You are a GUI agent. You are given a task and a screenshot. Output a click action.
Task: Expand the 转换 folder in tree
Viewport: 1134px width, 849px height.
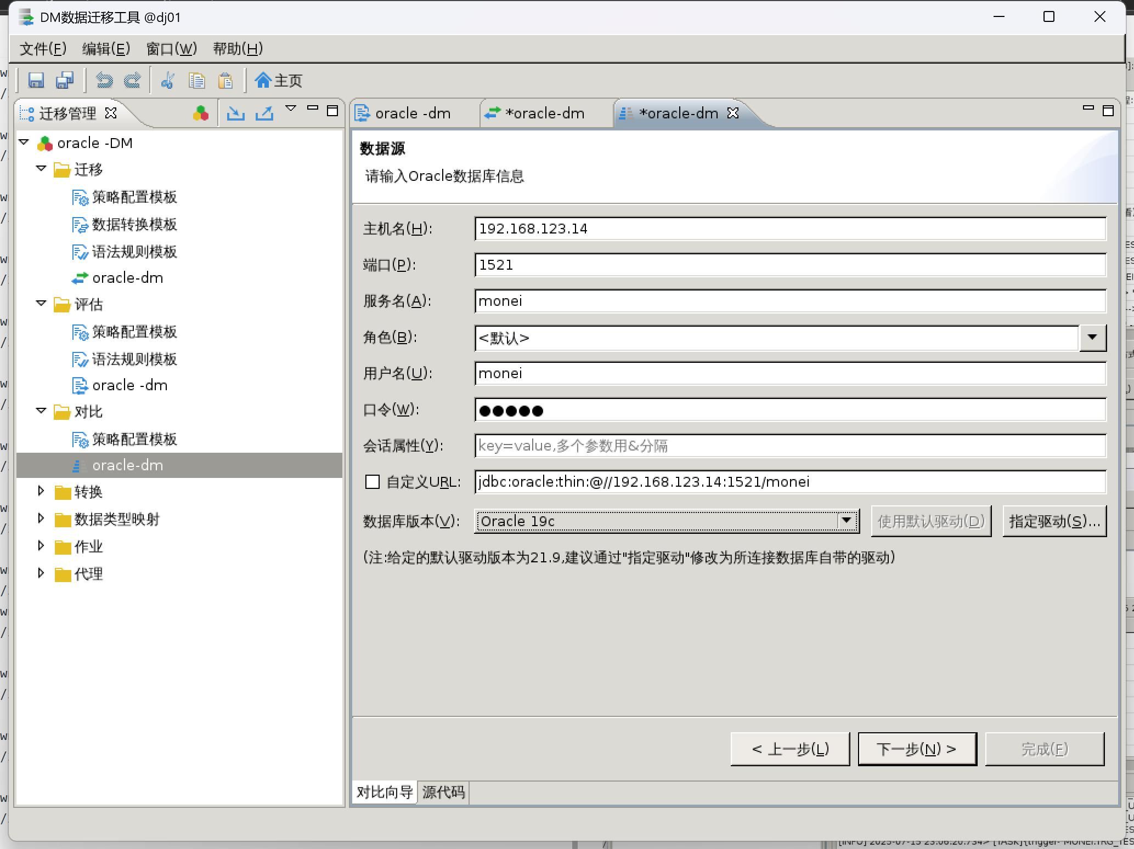[x=41, y=491]
